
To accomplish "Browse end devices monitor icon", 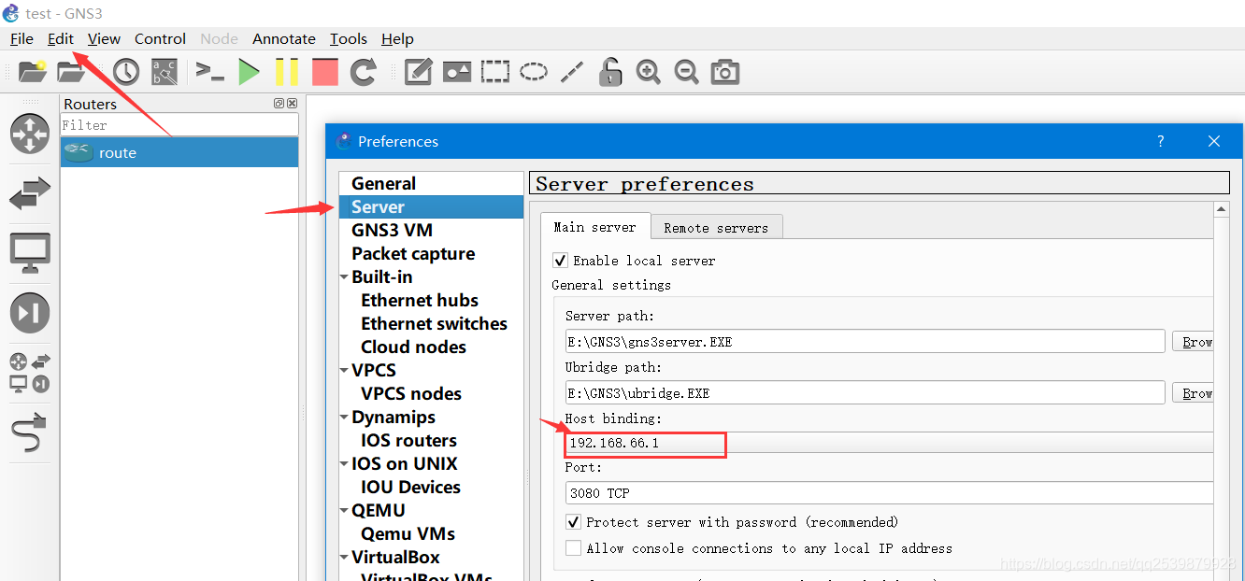I will point(30,253).
